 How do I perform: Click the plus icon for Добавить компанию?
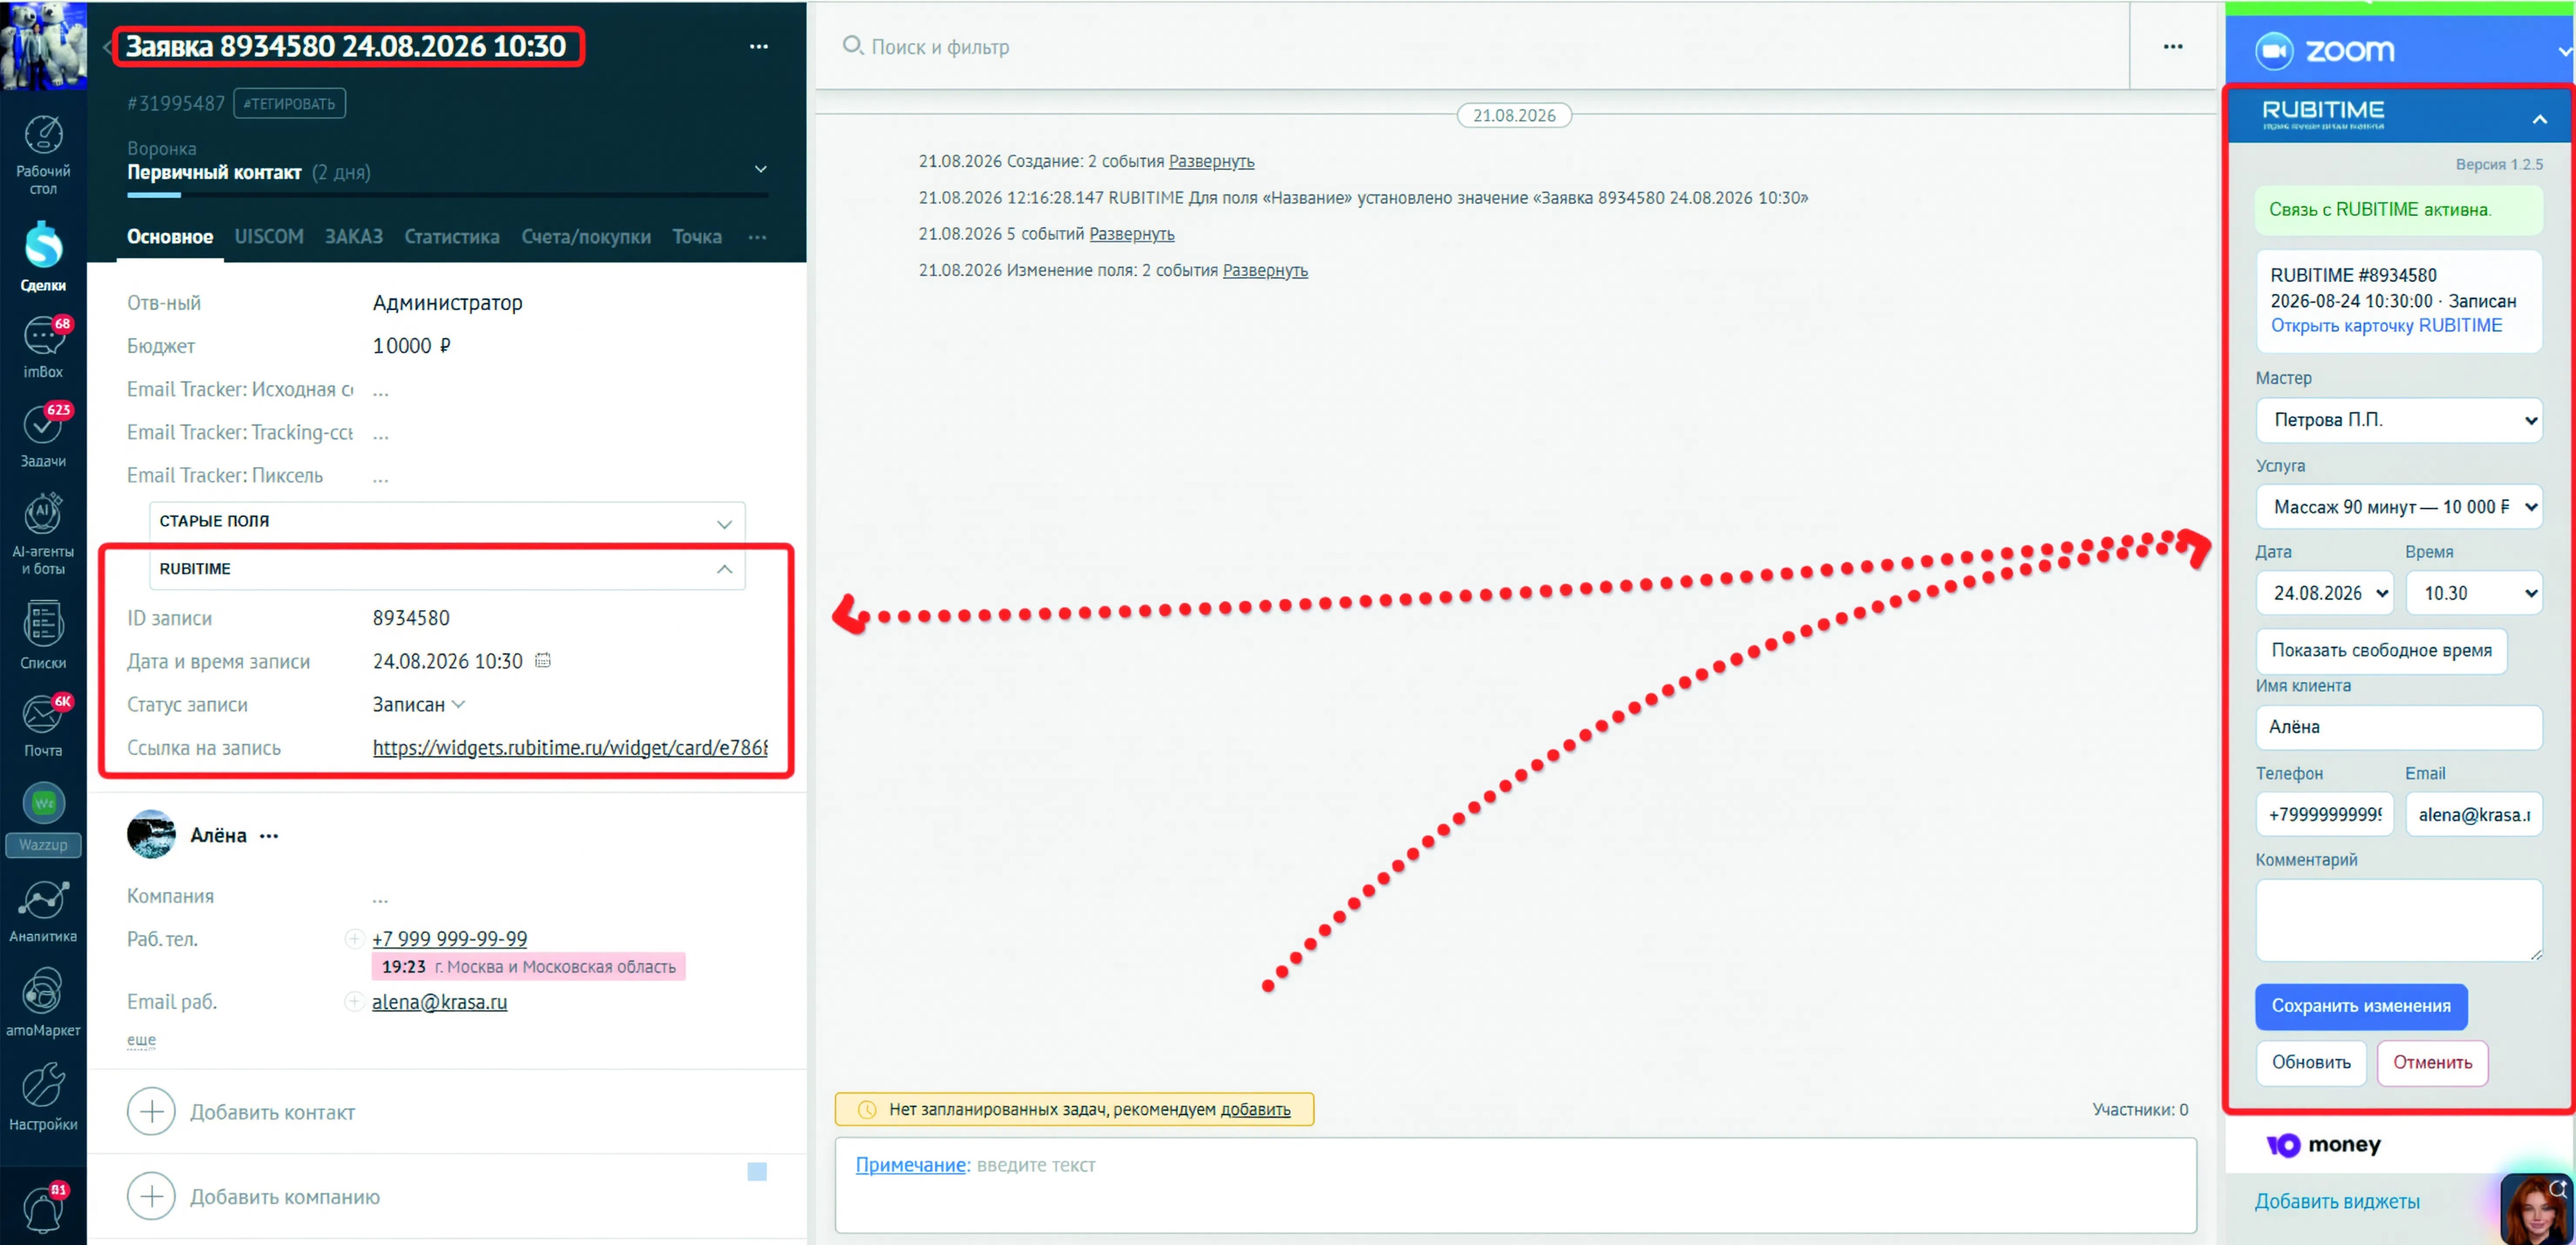(x=152, y=1196)
